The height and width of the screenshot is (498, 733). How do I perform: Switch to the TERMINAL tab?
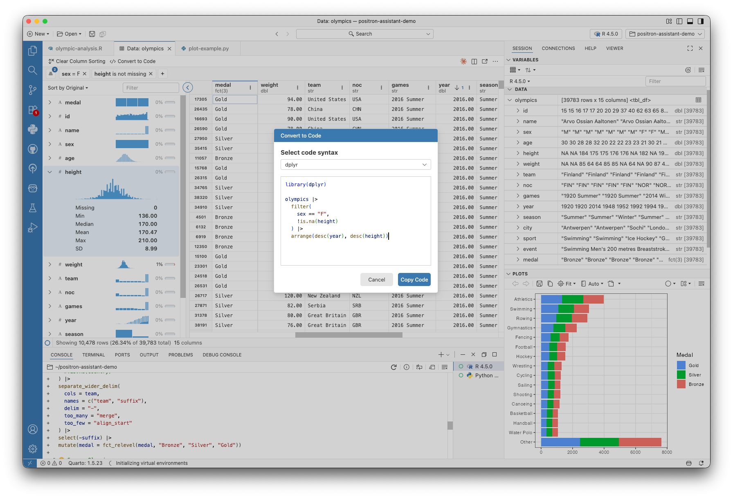coord(93,355)
